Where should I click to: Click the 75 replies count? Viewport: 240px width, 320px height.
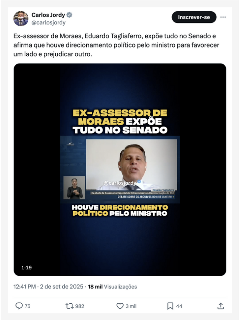pos(27,306)
